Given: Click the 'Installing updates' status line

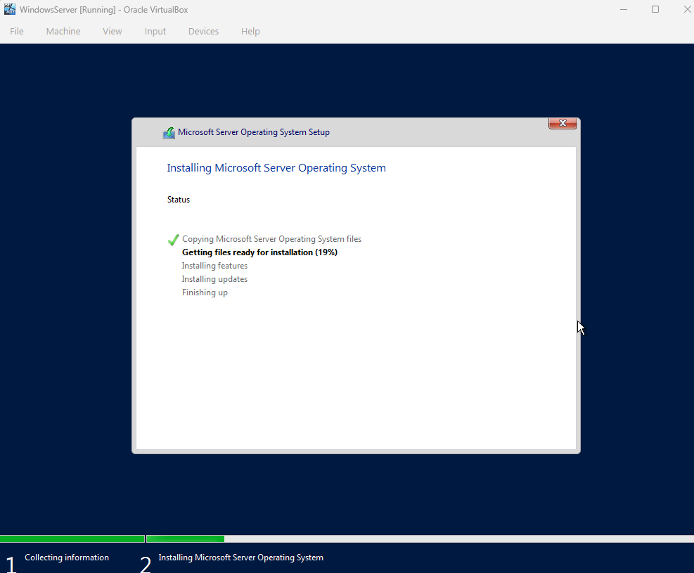Looking at the screenshot, I should (x=214, y=279).
